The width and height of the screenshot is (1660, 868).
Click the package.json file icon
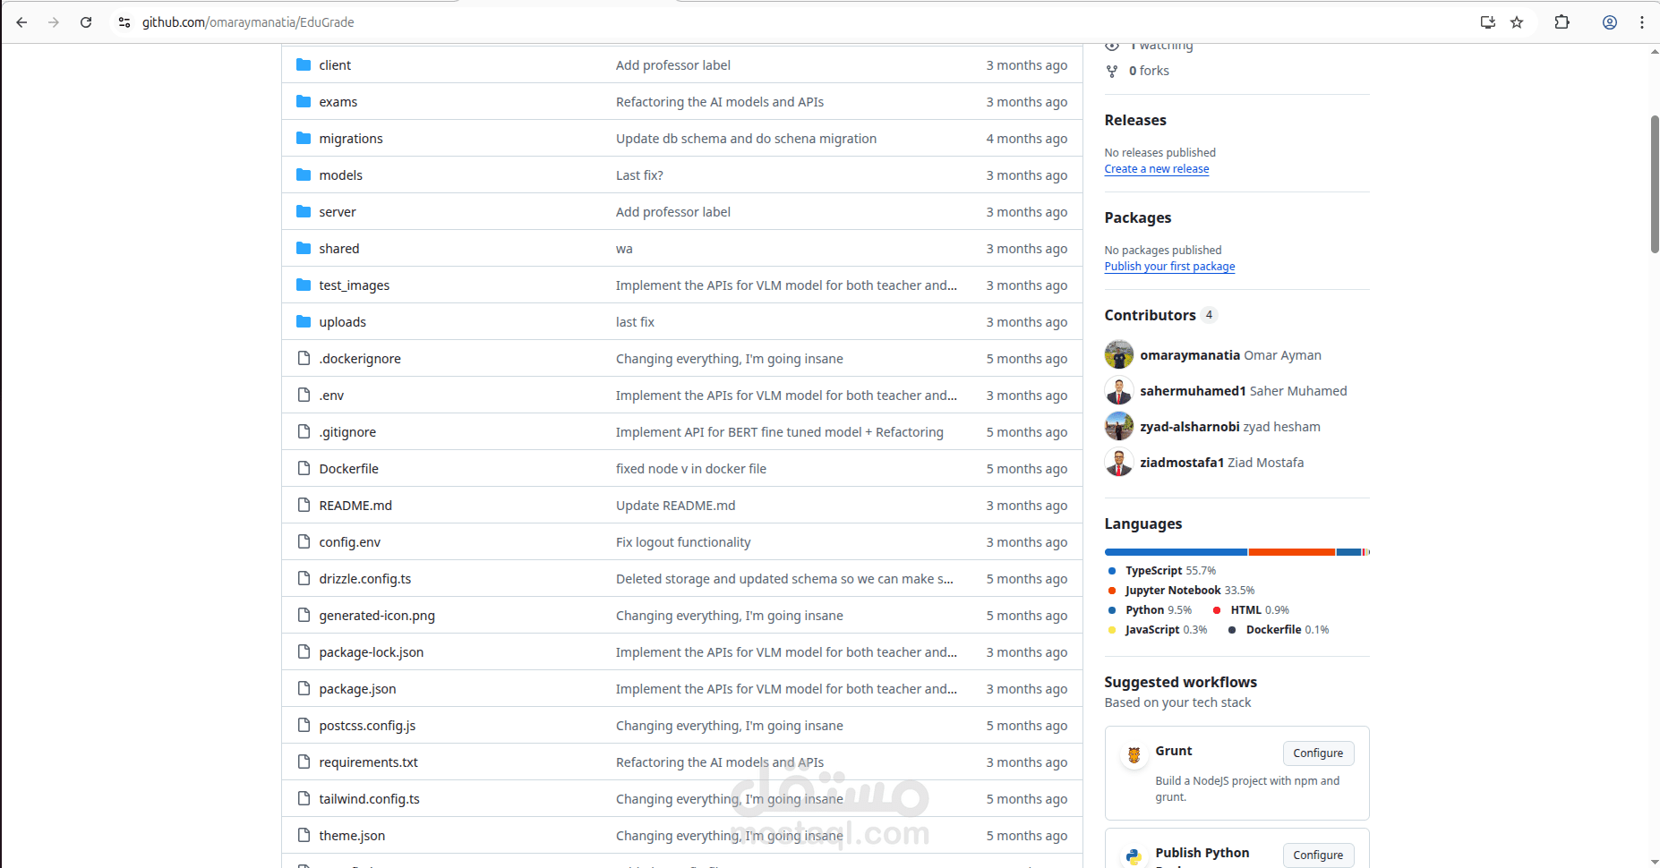click(x=304, y=688)
